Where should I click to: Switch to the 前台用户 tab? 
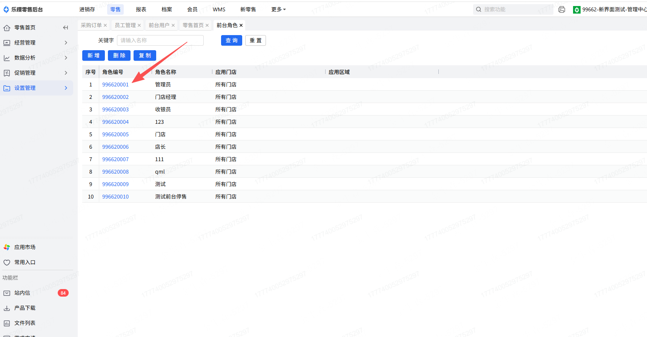pos(159,25)
